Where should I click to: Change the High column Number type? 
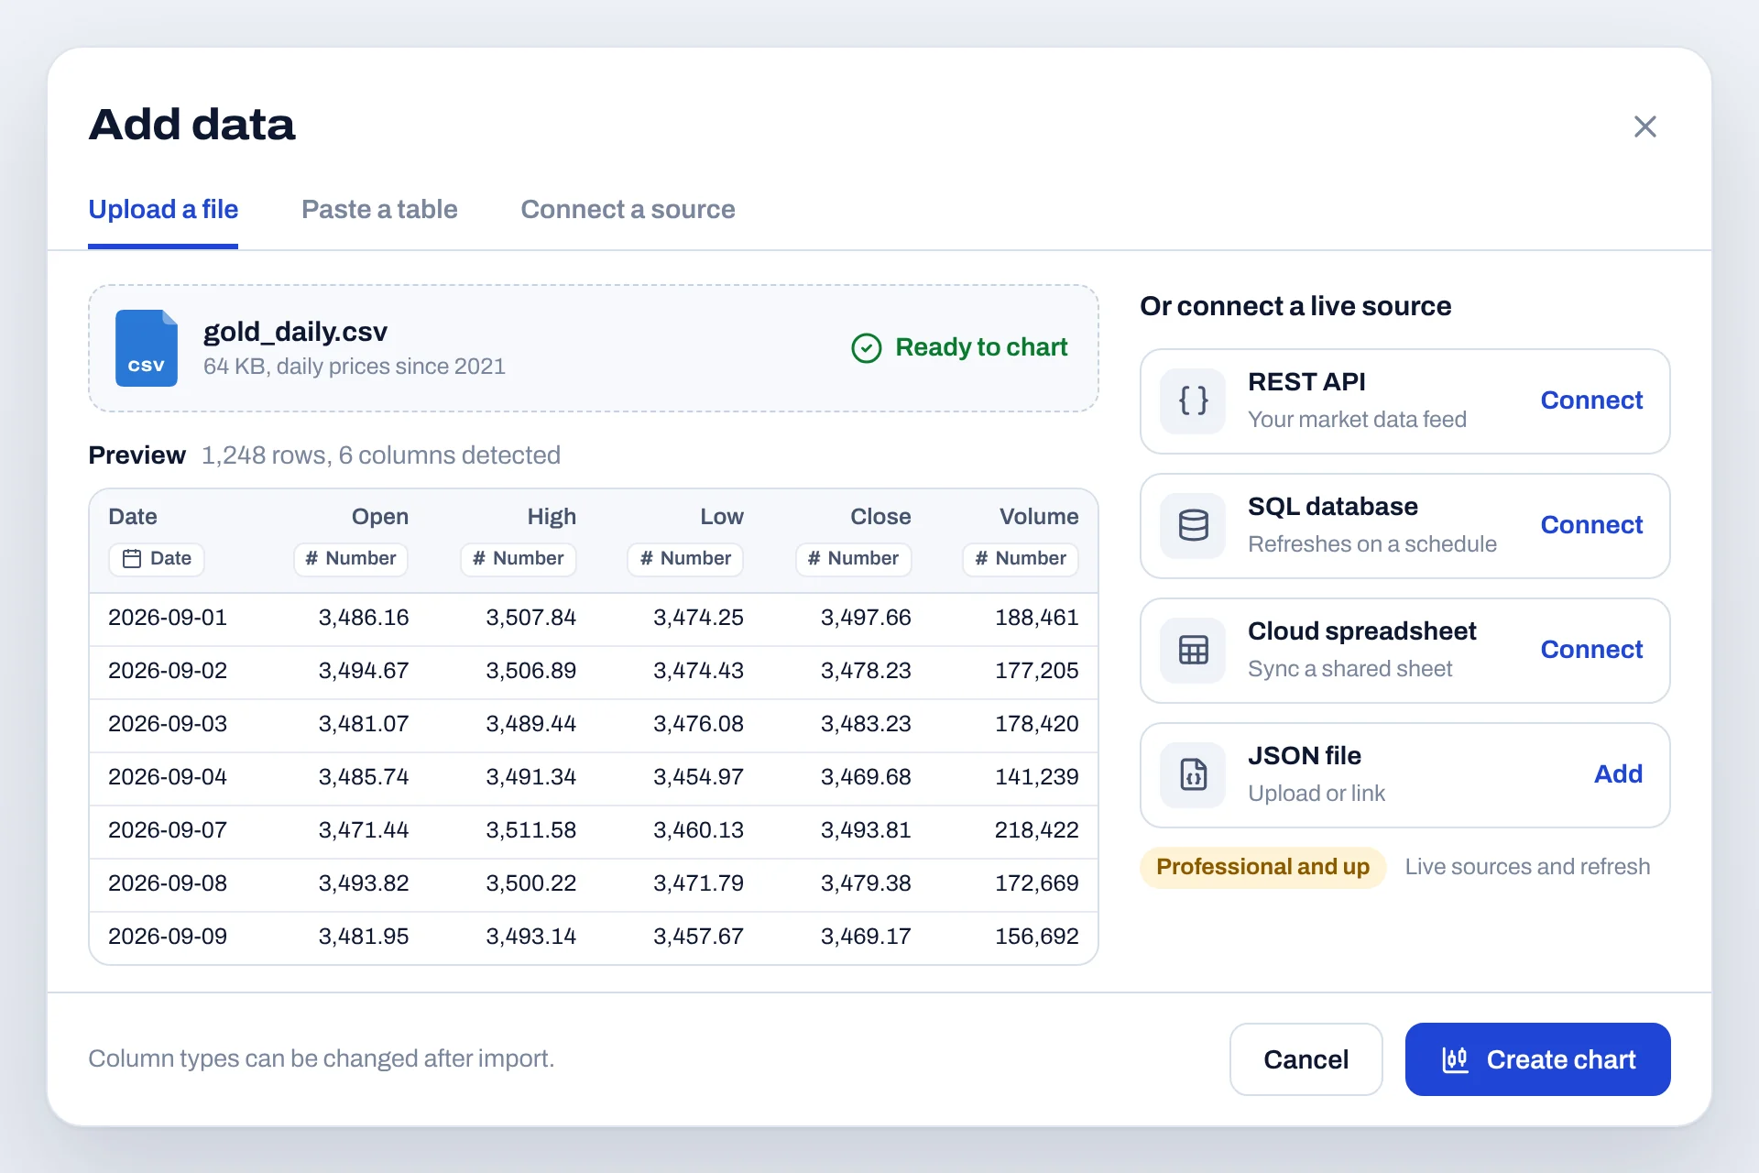click(x=519, y=559)
